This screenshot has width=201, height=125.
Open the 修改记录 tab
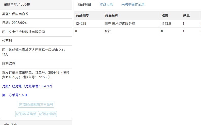point(106,5)
